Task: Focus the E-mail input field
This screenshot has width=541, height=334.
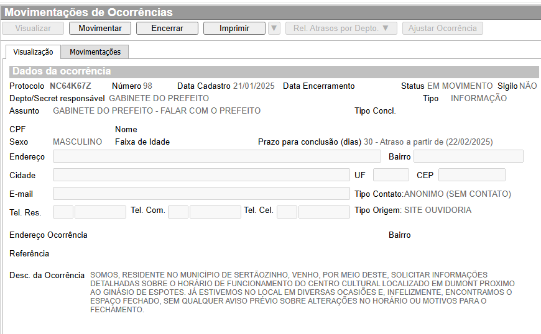Action: (201, 194)
